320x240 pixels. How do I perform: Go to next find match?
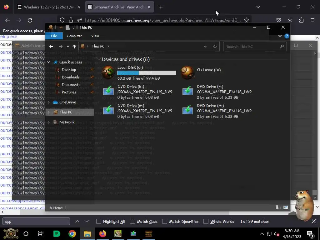click(x=87, y=222)
